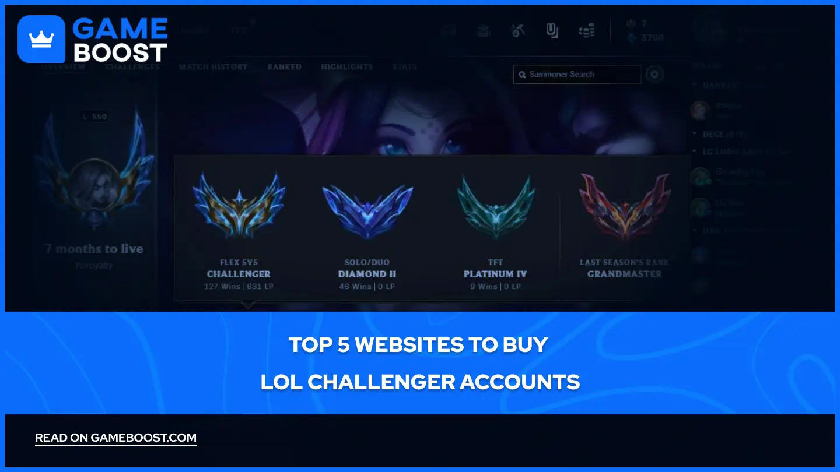Viewport: 840px width, 472px height.
Task: Follow the Read on Gameboost.com link
Action: 116,438
